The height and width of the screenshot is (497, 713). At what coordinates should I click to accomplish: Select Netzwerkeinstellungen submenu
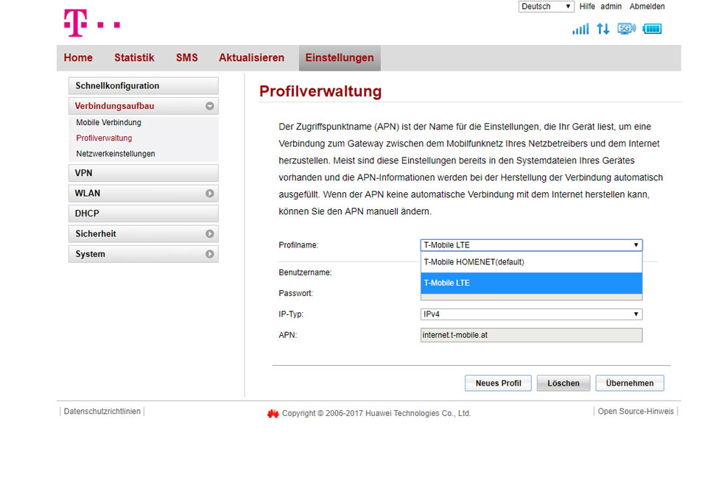[x=116, y=154]
